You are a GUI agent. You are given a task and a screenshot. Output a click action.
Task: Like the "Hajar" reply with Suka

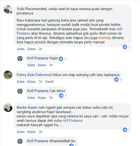(31, 65)
